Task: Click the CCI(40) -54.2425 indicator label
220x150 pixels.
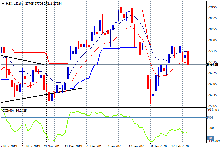Action: 15,111
